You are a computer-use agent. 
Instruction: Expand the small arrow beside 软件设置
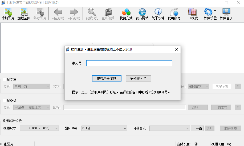[x=215, y=11]
